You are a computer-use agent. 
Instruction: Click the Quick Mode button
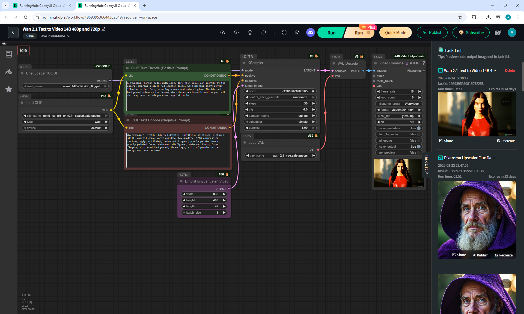pos(395,32)
